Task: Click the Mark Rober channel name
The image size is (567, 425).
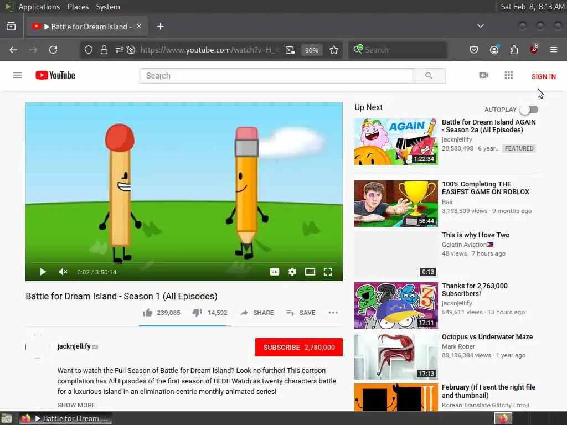Action: click(x=458, y=346)
